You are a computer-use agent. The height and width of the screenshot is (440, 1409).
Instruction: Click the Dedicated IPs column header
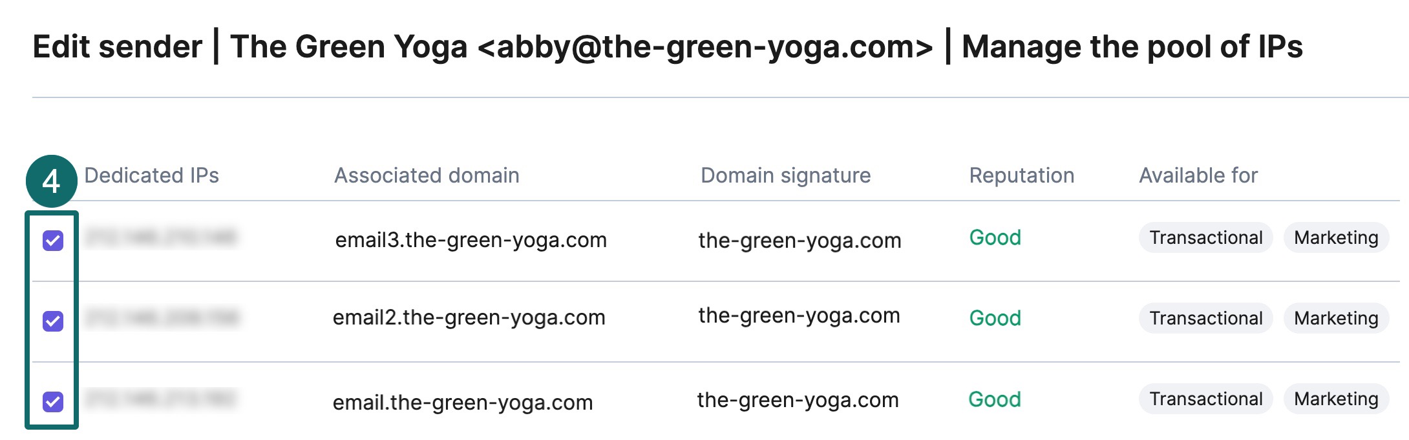tap(151, 175)
